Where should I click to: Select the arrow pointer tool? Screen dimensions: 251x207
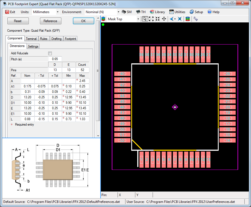coord(145,19)
